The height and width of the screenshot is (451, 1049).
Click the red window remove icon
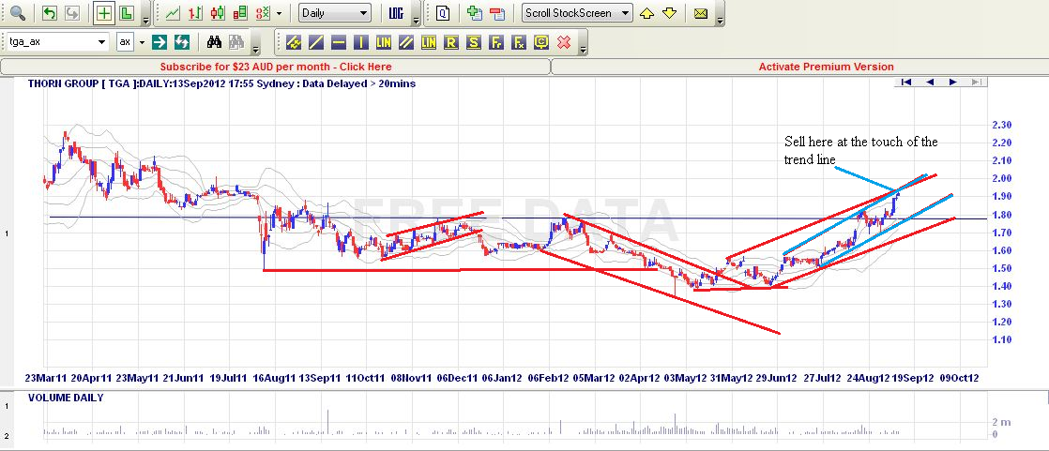tap(496, 13)
